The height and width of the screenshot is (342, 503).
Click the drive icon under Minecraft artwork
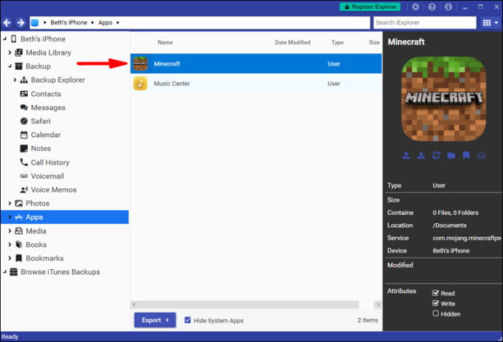click(481, 155)
